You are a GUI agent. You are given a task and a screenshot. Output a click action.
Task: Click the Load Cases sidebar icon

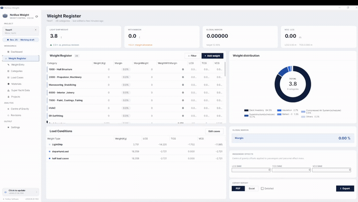click(8, 78)
